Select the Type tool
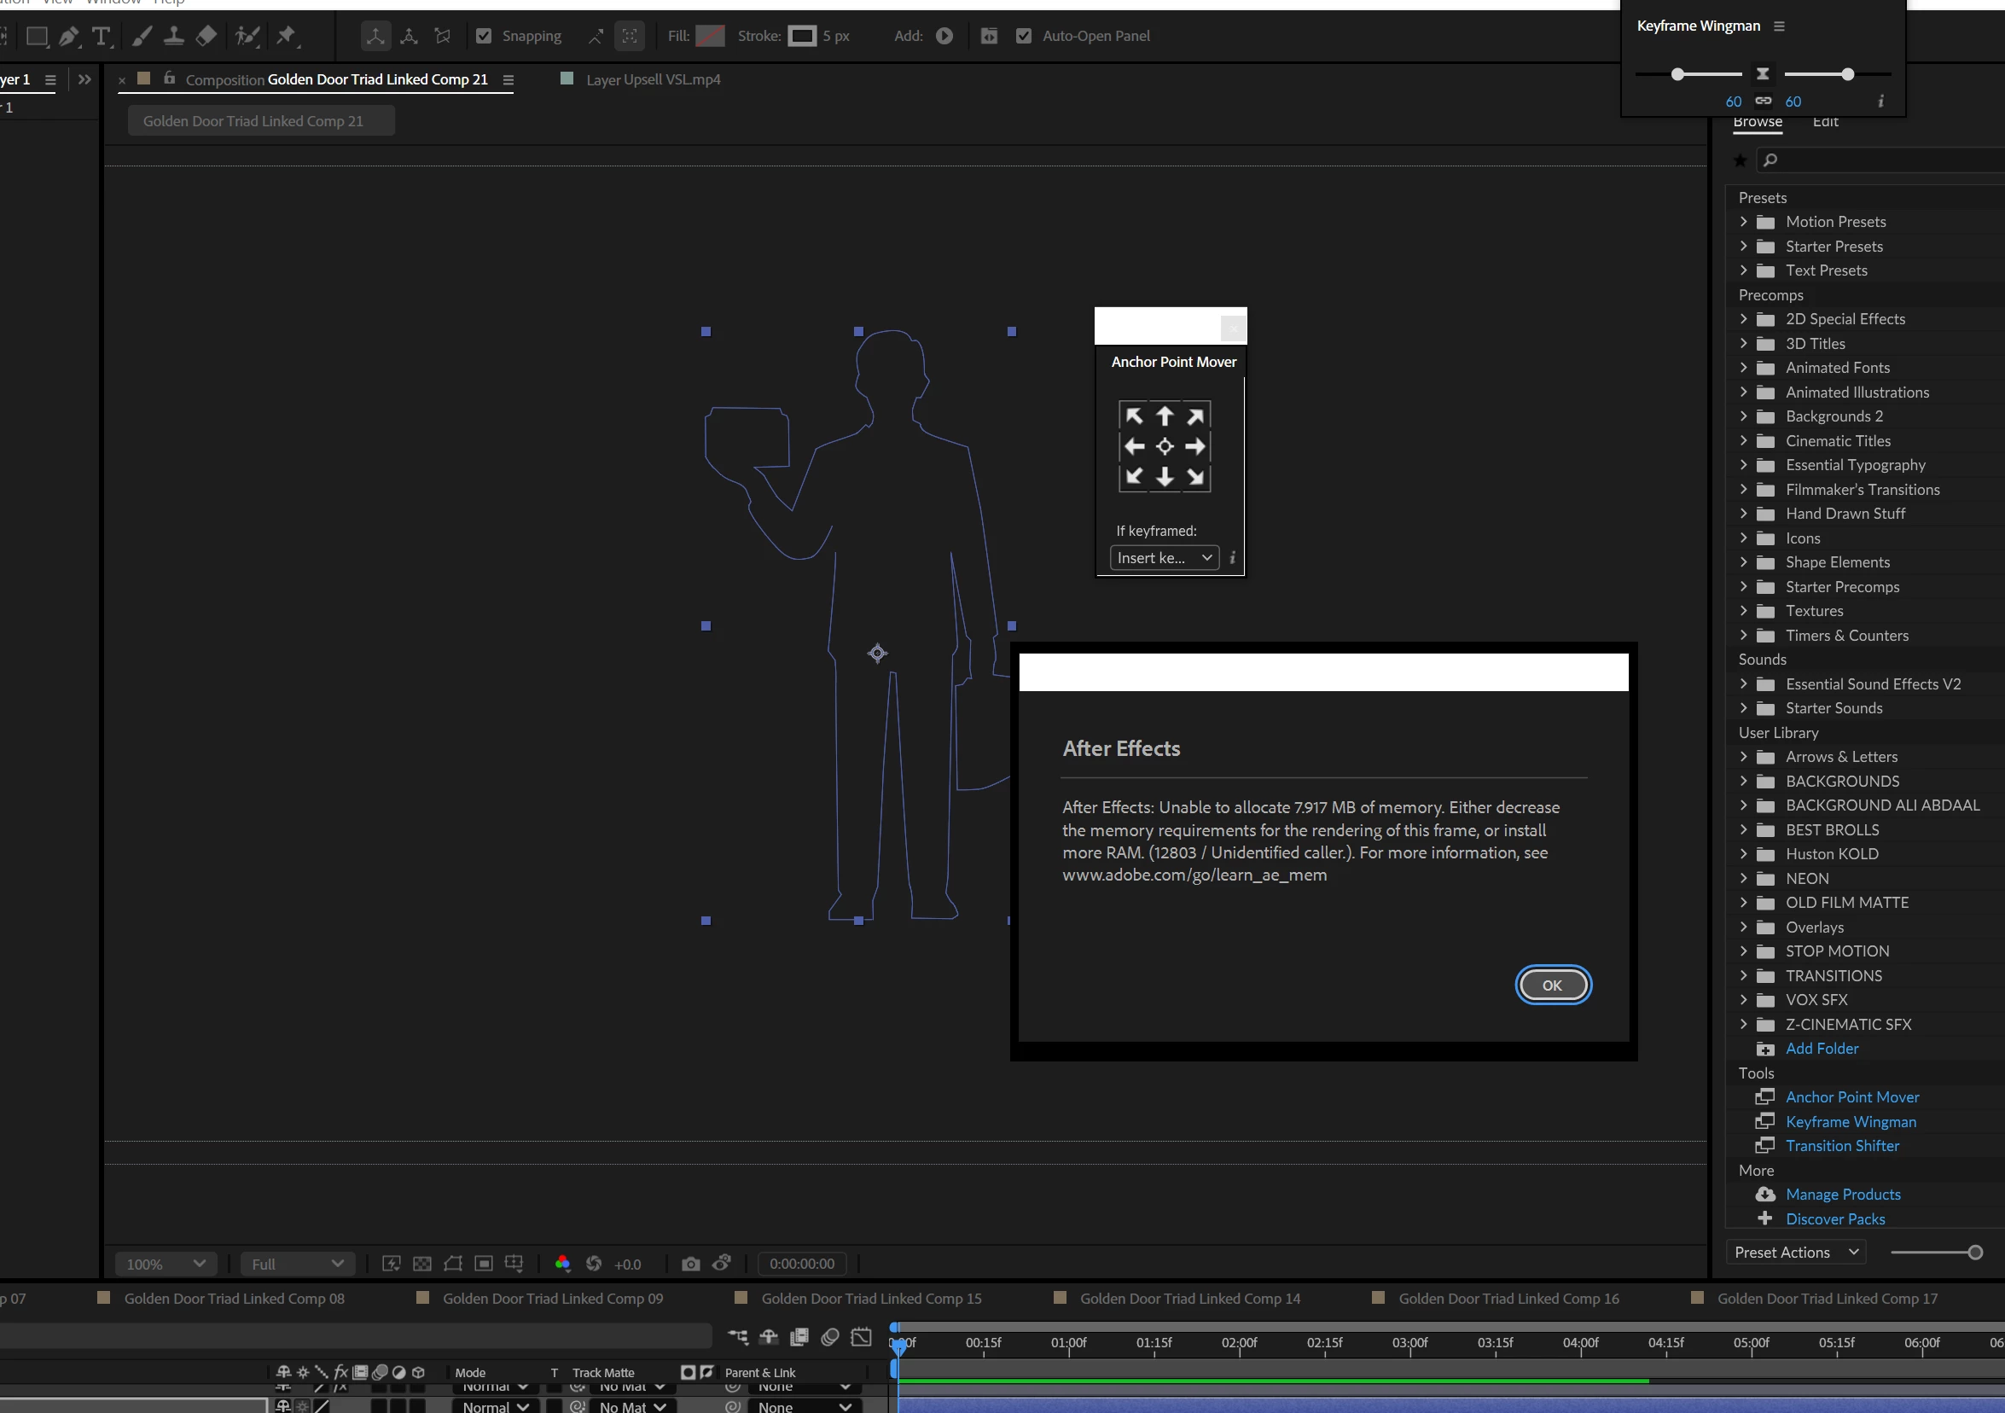2005x1413 pixels. click(102, 36)
